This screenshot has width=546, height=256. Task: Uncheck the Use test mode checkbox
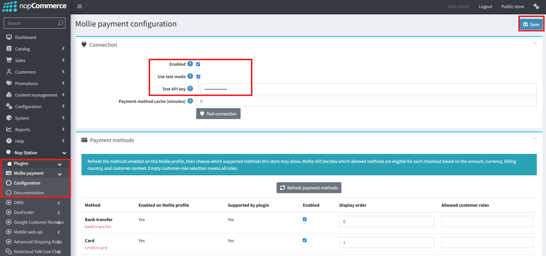(x=199, y=76)
